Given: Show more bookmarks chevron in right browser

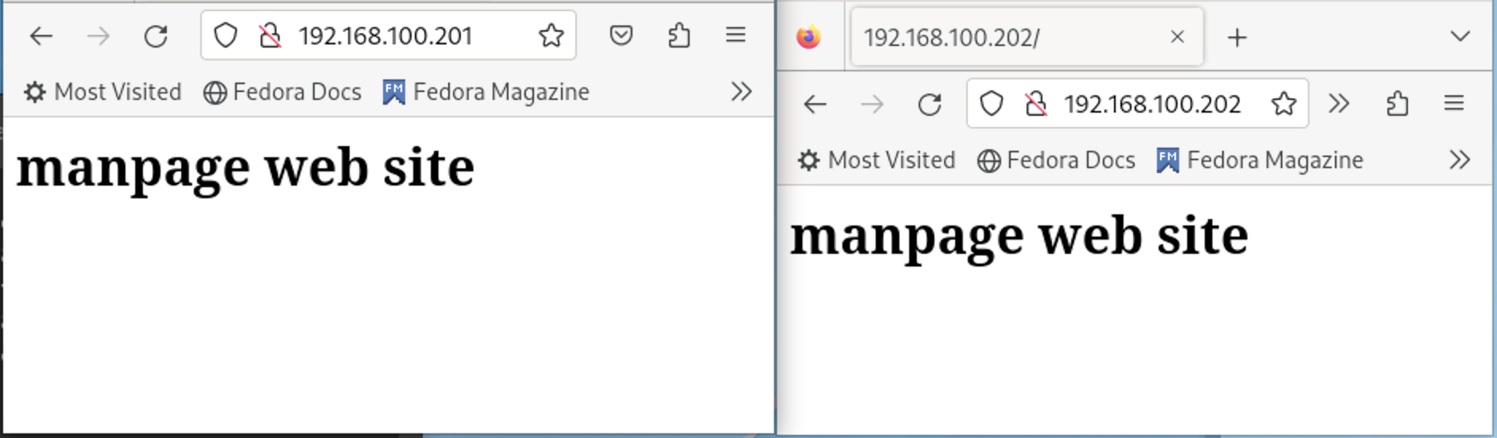Looking at the screenshot, I should point(1460,160).
